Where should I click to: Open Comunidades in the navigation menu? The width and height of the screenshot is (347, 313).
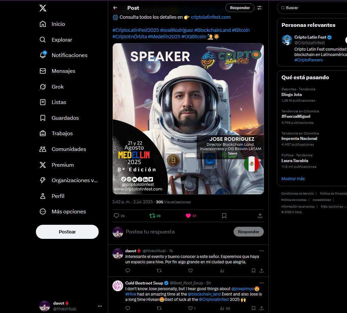[63, 149]
